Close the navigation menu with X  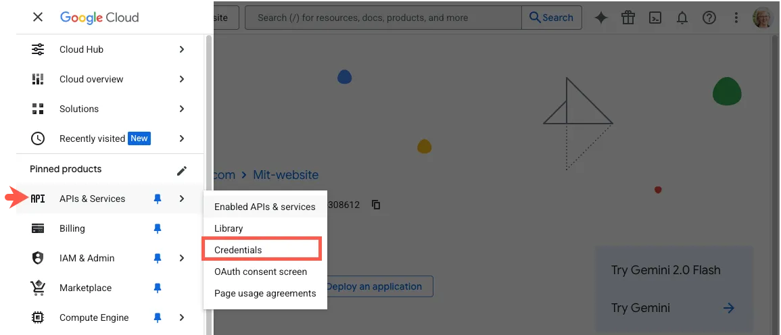[38, 18]
